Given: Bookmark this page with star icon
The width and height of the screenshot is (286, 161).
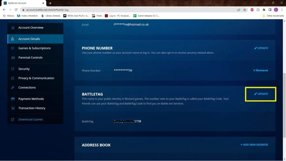Looking at the screenshot, I should (245, 10).
